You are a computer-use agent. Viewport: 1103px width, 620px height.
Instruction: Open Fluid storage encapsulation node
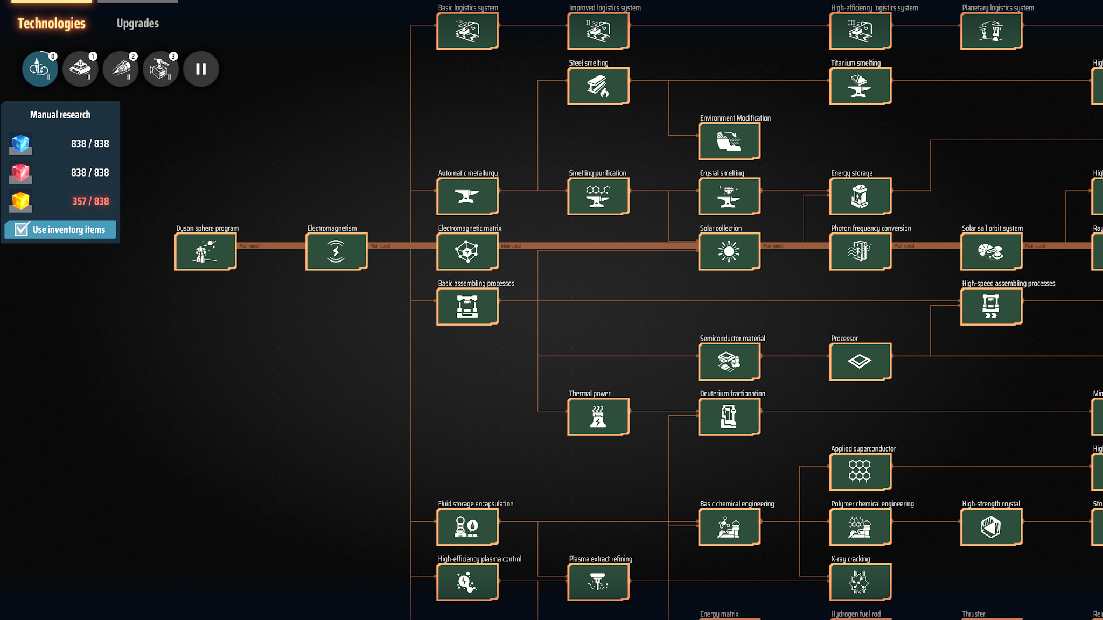(x=467, y=527)
